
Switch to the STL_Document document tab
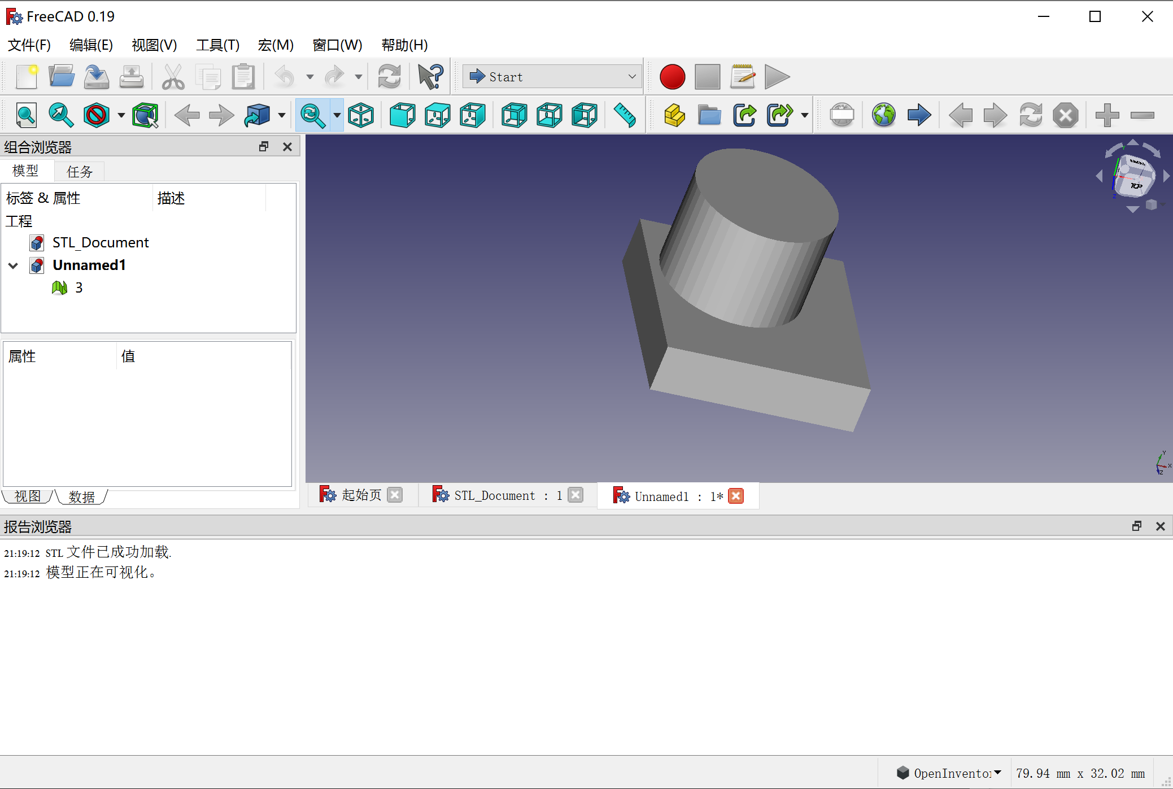(x=496, y=495)
